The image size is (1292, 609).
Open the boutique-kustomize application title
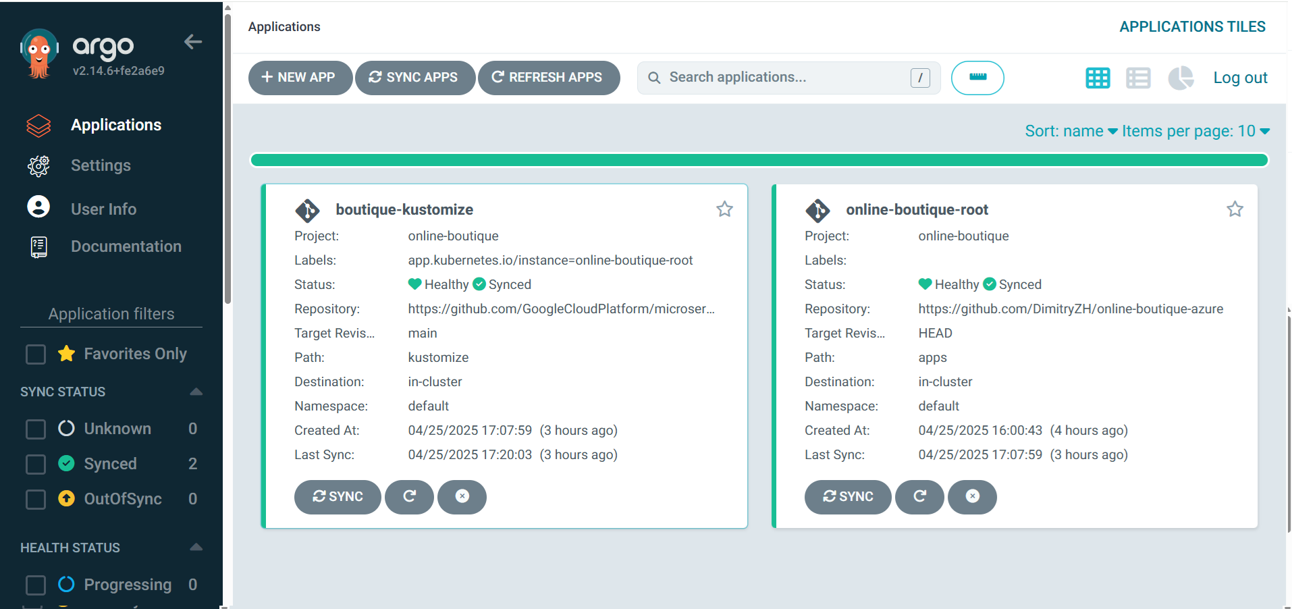click(x=404, y=209)
